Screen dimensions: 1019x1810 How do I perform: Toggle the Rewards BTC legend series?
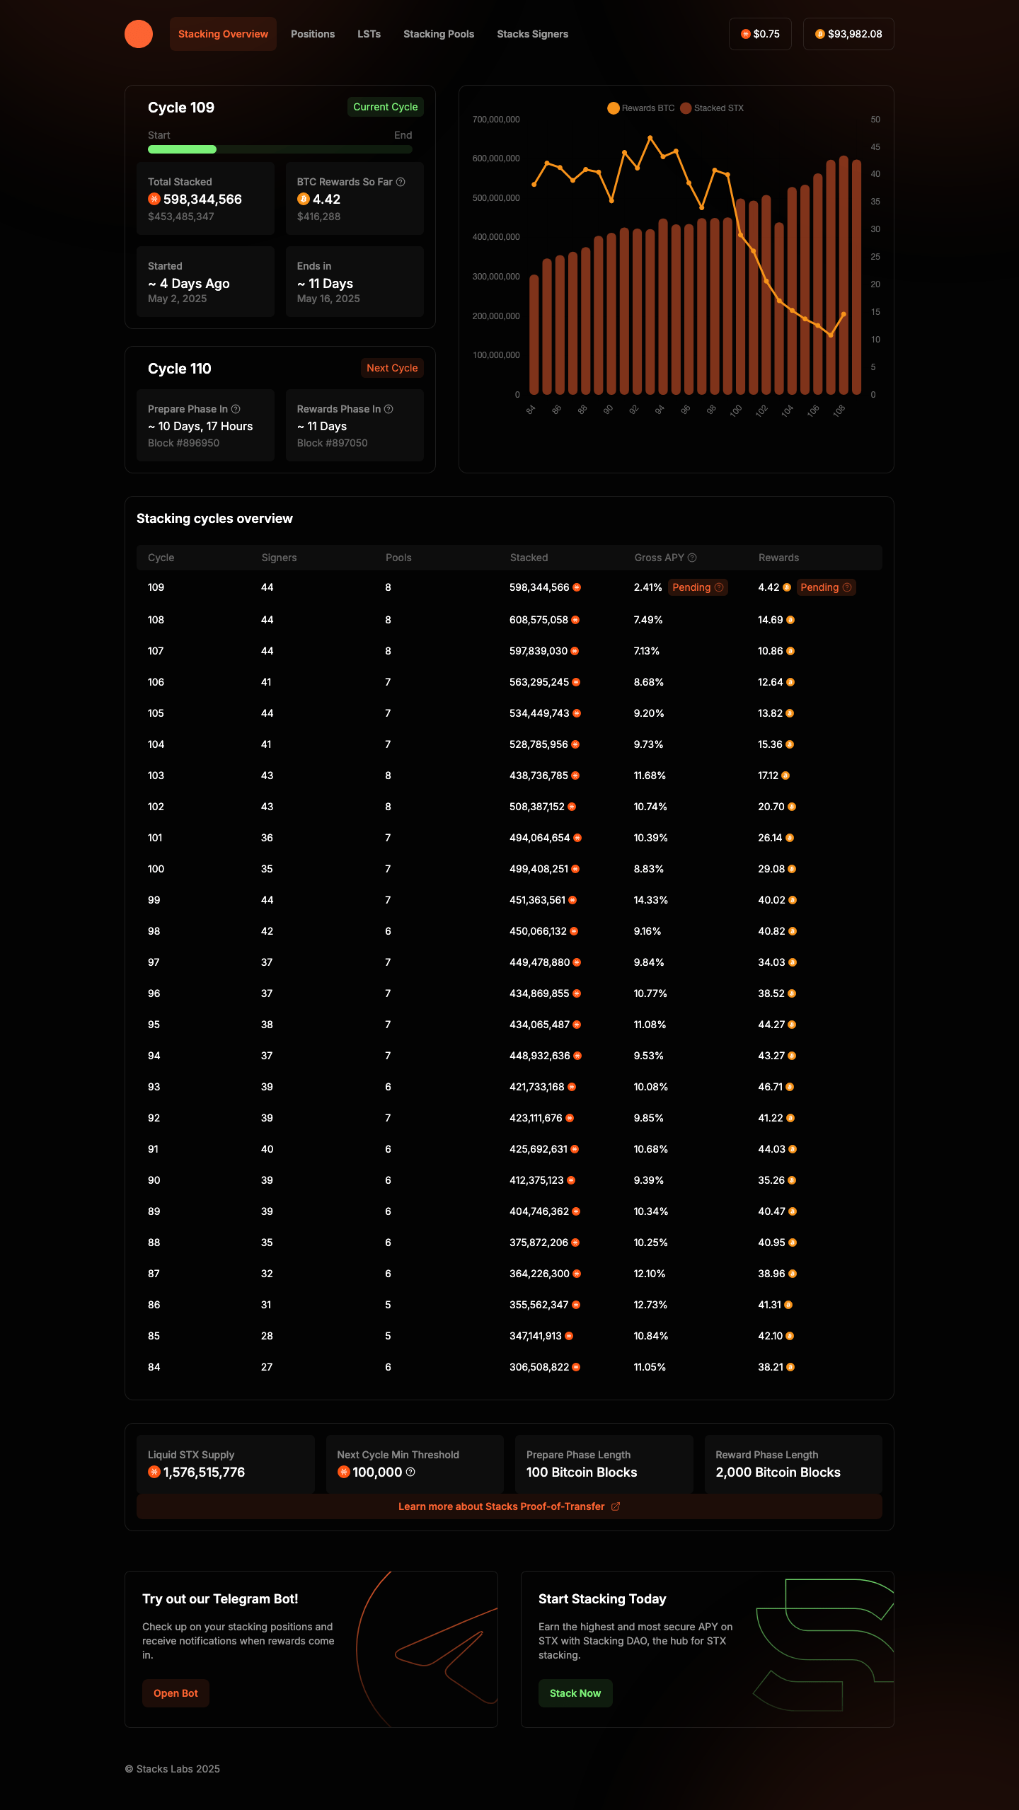[641, 108]
